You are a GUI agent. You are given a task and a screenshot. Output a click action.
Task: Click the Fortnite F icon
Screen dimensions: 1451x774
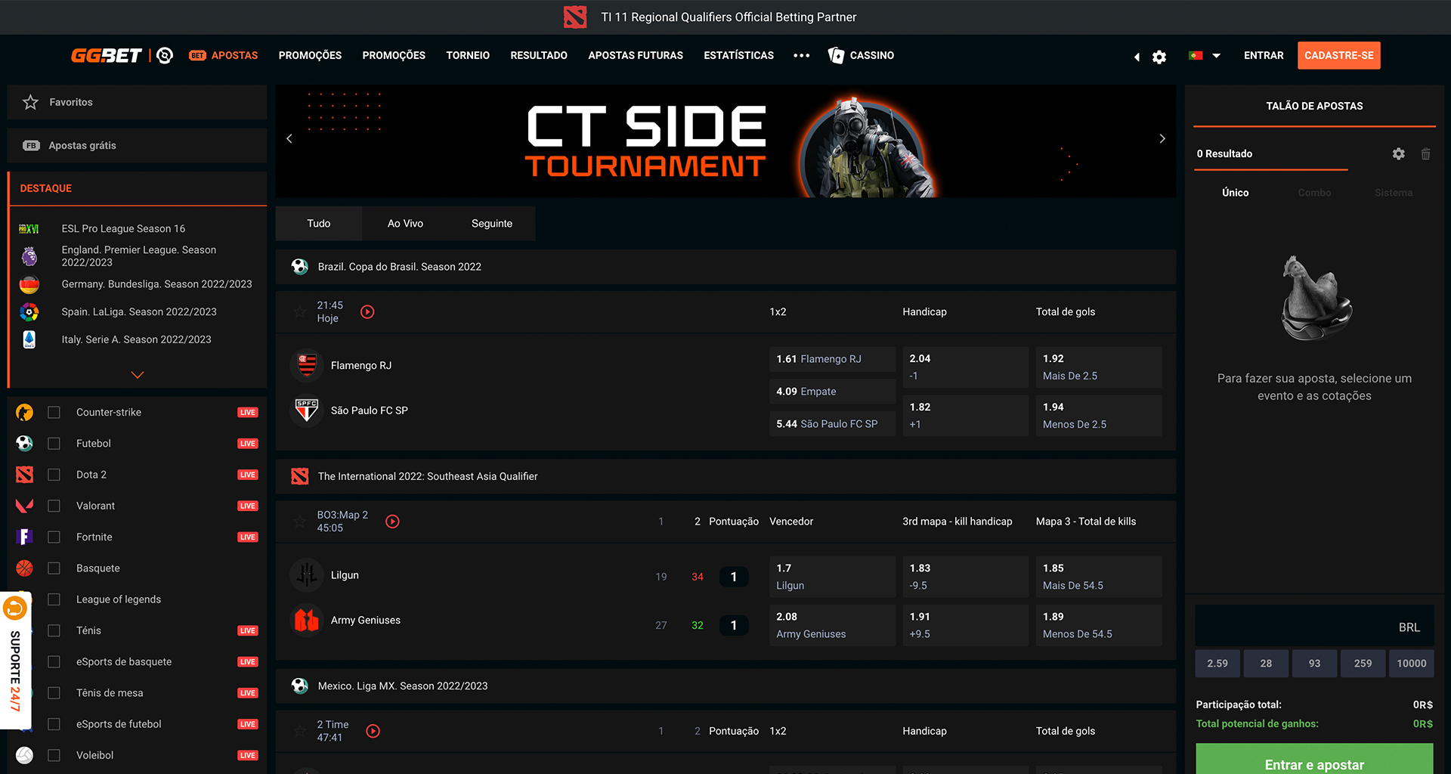point(24,537)
